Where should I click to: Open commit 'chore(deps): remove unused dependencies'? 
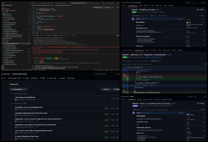(x=29, y=107)
